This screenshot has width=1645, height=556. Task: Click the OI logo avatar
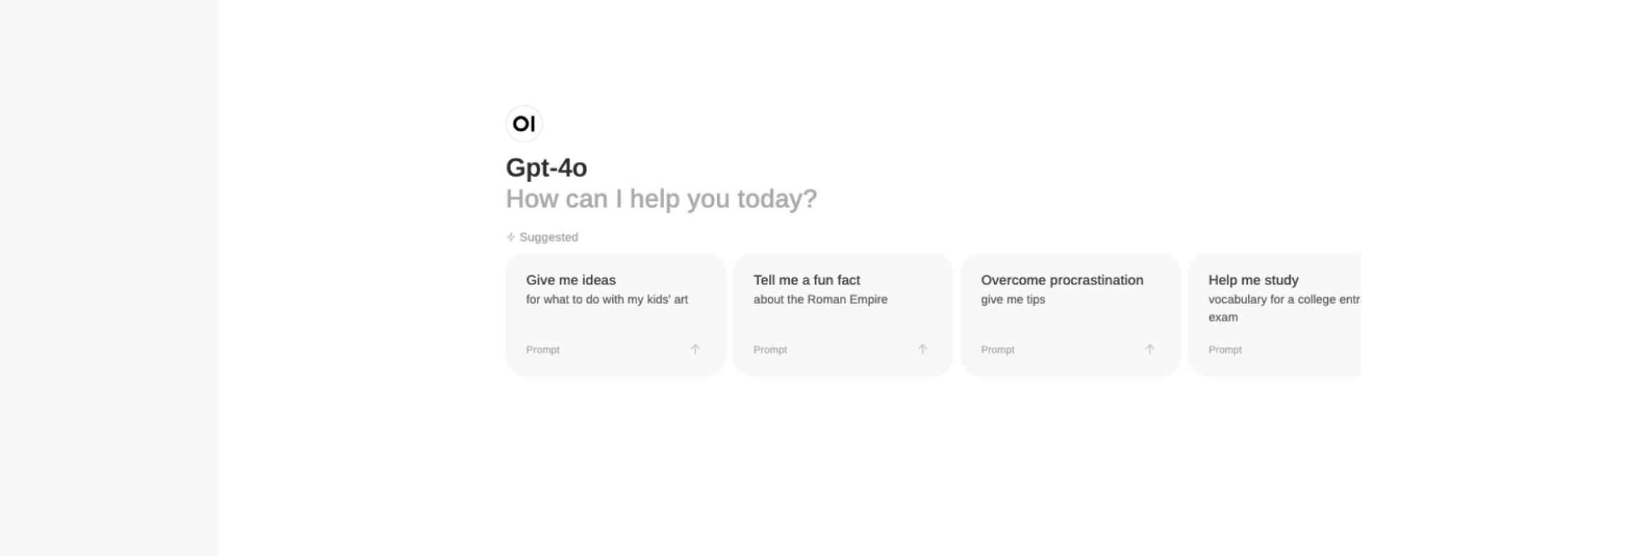[x=524, y=124]
